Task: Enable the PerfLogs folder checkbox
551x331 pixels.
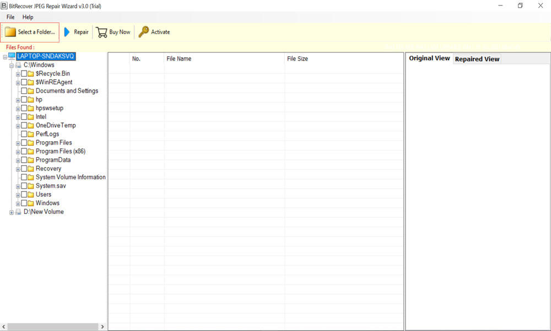Action: click(24, 134)
